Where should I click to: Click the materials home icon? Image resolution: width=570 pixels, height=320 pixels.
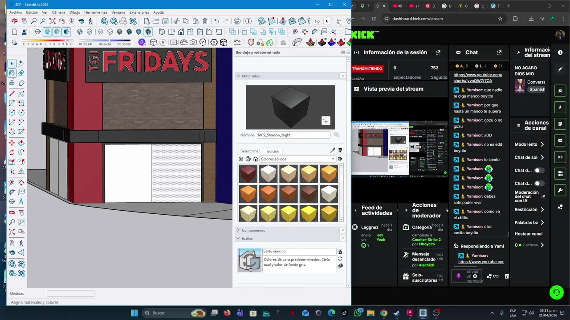[256, 159]
